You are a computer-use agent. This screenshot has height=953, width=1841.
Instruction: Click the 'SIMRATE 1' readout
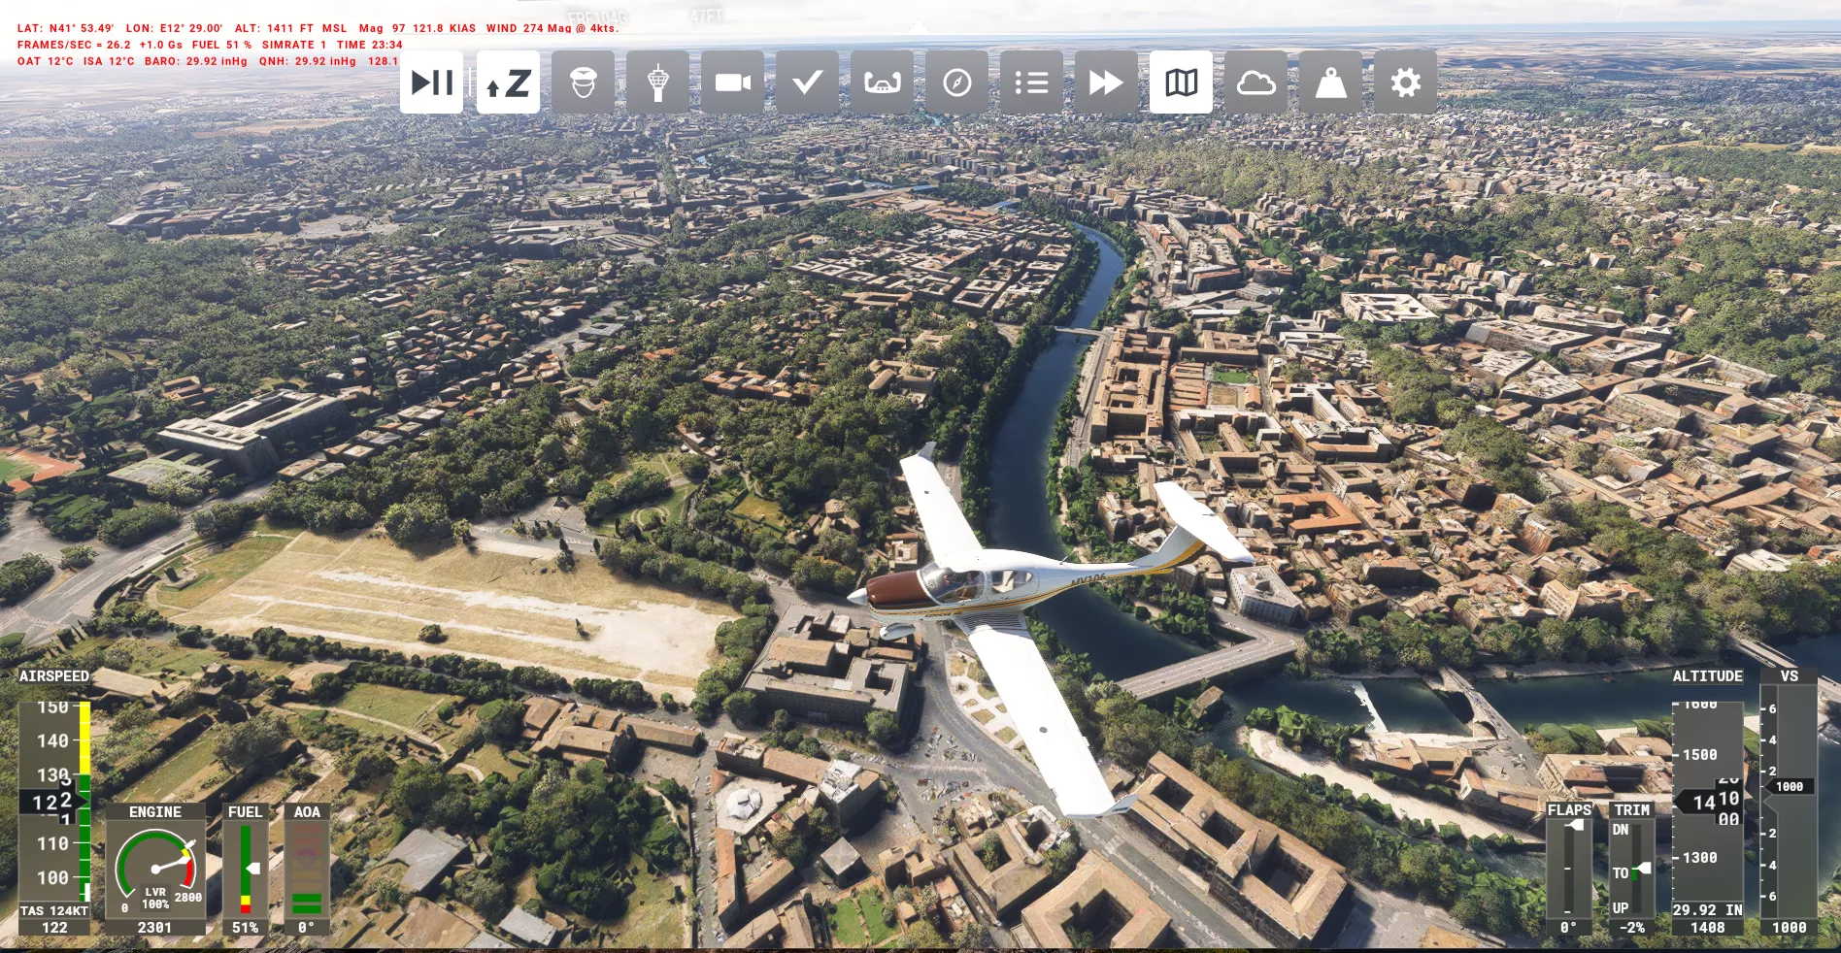294,45
